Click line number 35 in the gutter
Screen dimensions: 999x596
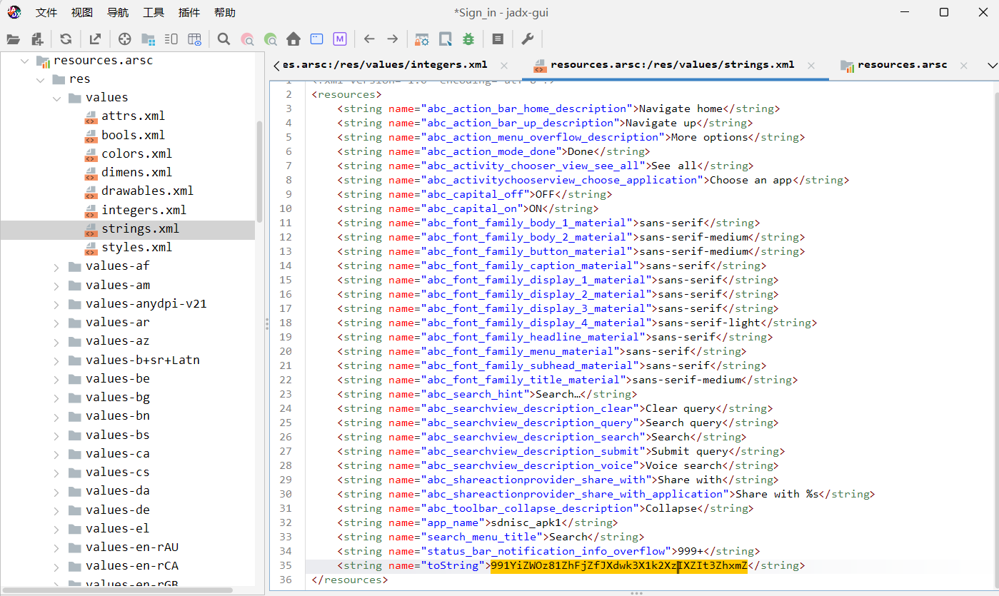pyautogui.click(x=286, y=565)
